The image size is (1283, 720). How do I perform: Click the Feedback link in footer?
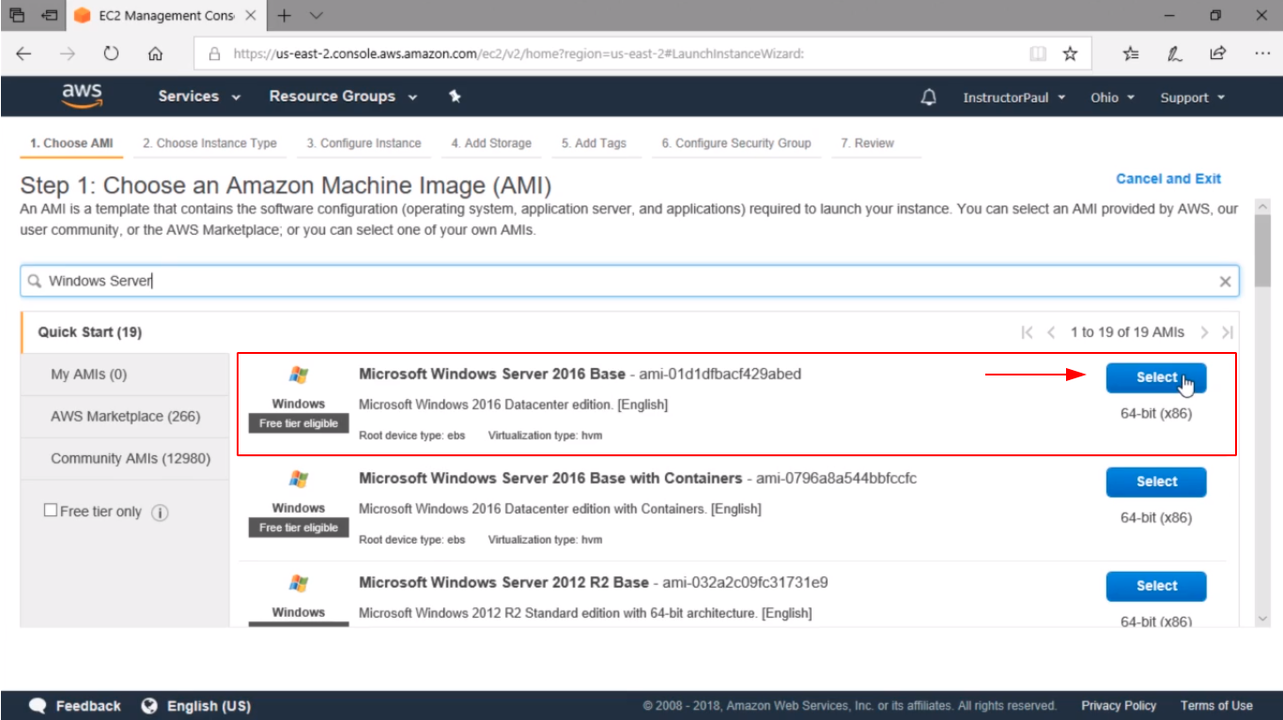click(x=88, y=706)
